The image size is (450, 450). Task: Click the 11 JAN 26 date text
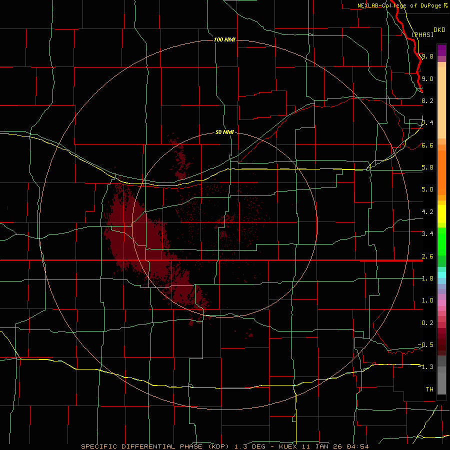pyautogui.click(x=322, y=446)
